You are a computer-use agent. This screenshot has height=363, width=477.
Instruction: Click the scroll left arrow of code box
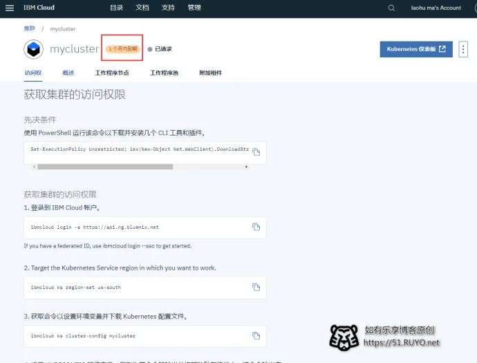[x=34, y=167]
